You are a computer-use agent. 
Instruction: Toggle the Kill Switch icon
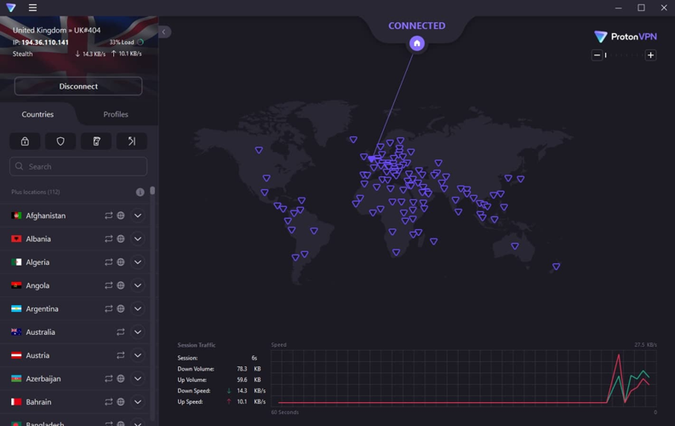click(96, 141)
